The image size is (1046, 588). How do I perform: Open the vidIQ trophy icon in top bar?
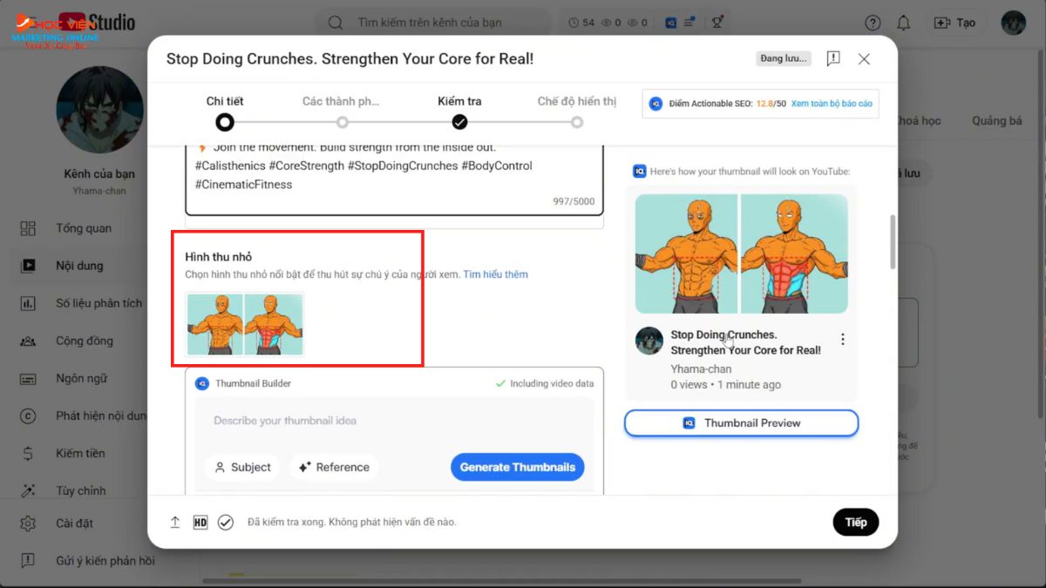tap(717, 23)
